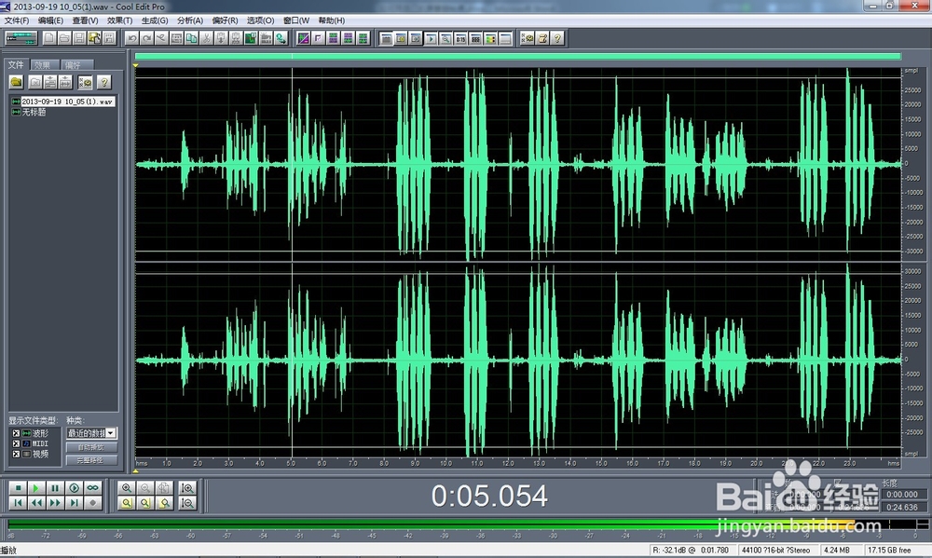Image resolution: width=932 pixels, height=558 pixels.
Task: Click the Record button
Action: click(92, 503)
